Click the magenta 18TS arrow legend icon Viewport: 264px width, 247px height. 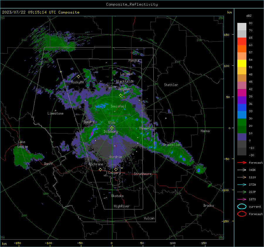(x=242, y=199)
